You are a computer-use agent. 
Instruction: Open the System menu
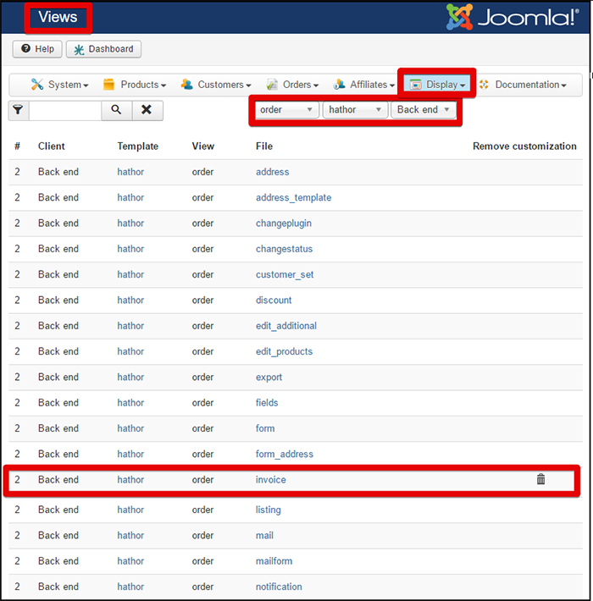click(x=59, y=85)
